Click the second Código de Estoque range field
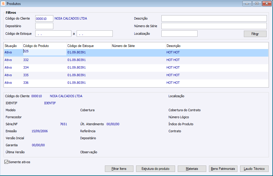This screenshot has width=273, height=176. pos(95,34)
